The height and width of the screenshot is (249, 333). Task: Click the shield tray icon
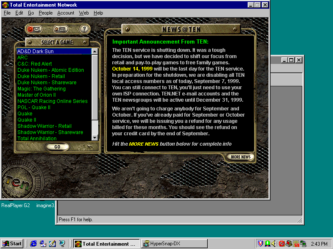(x=261, y=244)
